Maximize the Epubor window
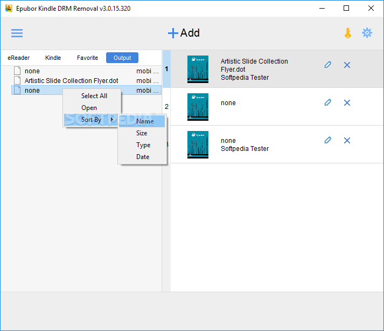 [x=346, y=8]
